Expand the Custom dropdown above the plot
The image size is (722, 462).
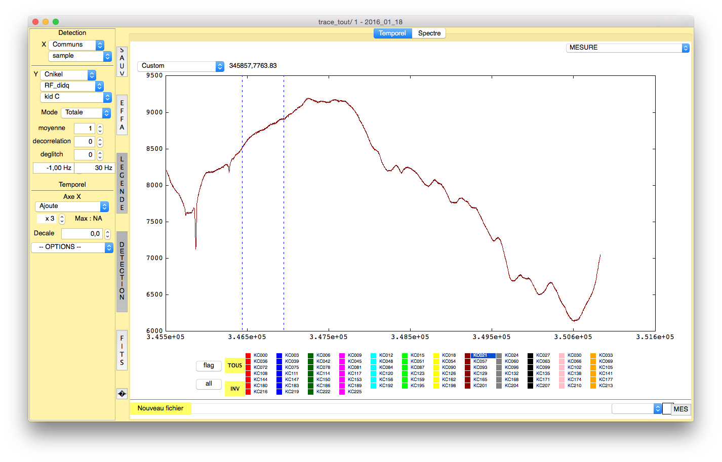(x=180, y=66)
